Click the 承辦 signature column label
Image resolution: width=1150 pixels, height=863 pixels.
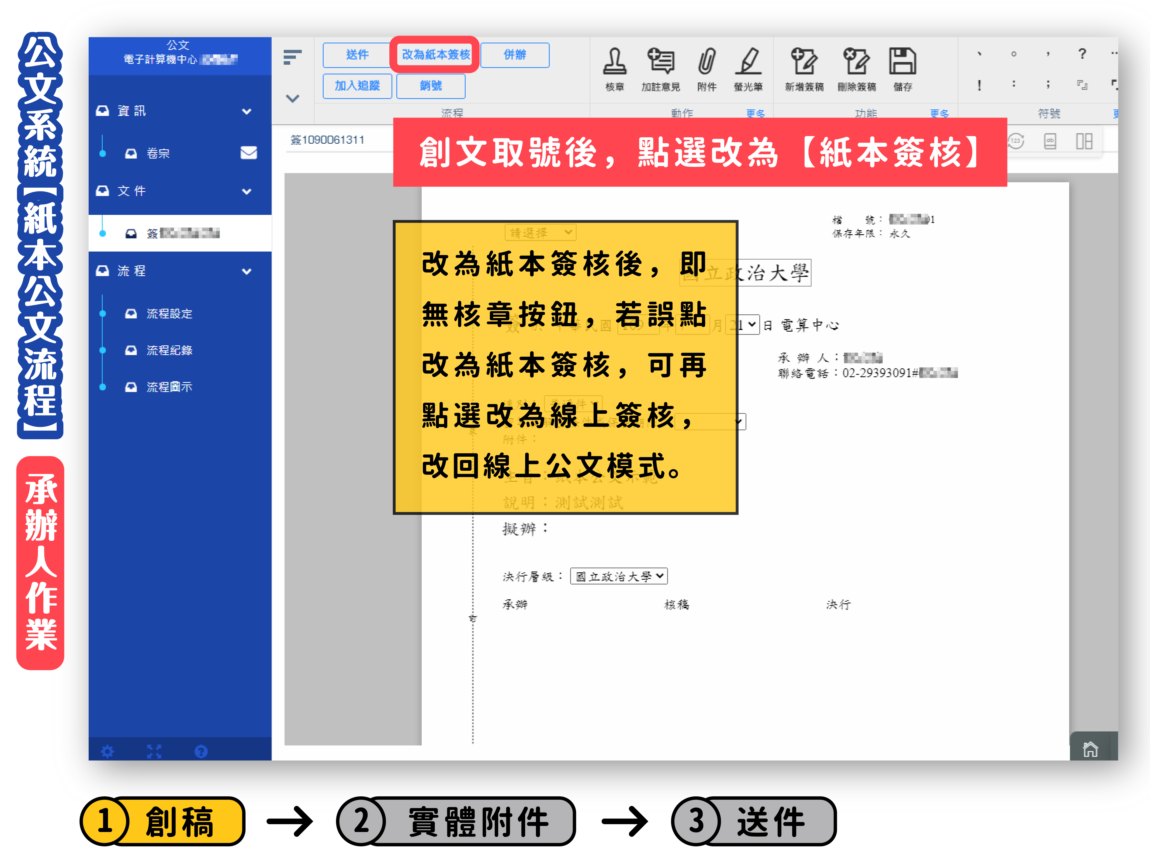point(515,604)
